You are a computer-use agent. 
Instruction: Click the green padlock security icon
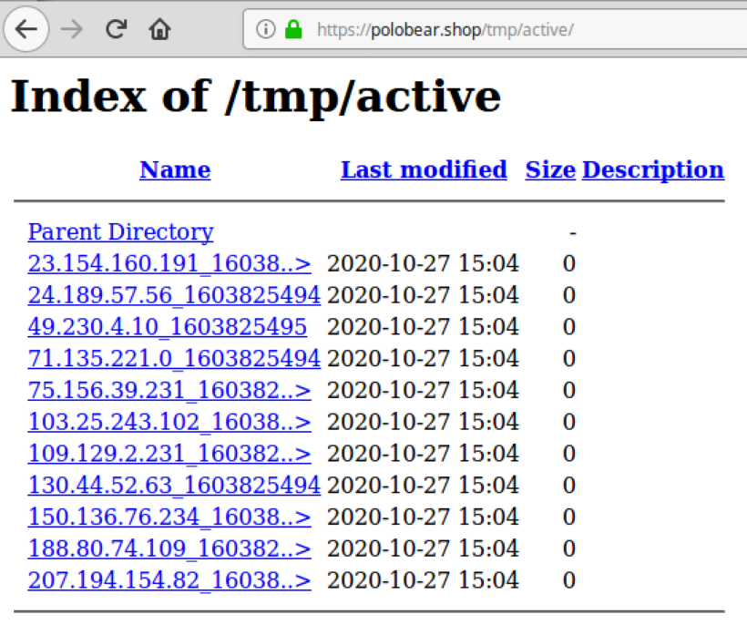pyautogui.click(x=292, y=28)
